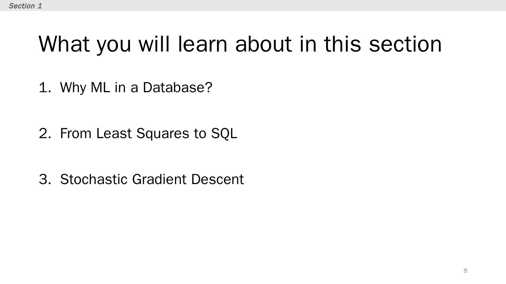
Task: Select the "Stochastic Gradient Descent" item
Action: tap(152, 179)
